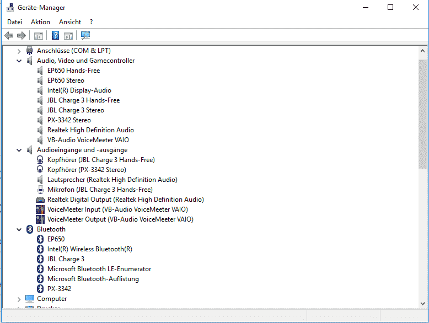This screenshot has height=323, width=429.
Task: Click the speaker icon beside Intel(R) Display-Audio
Action: (40, 90)
